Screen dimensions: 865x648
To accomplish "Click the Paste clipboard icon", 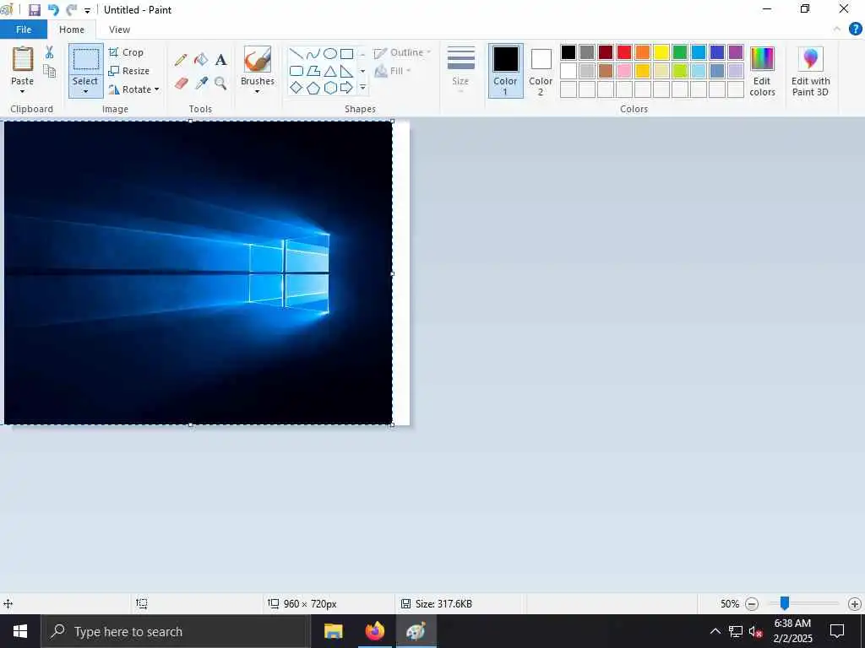I will click(23, 59).
